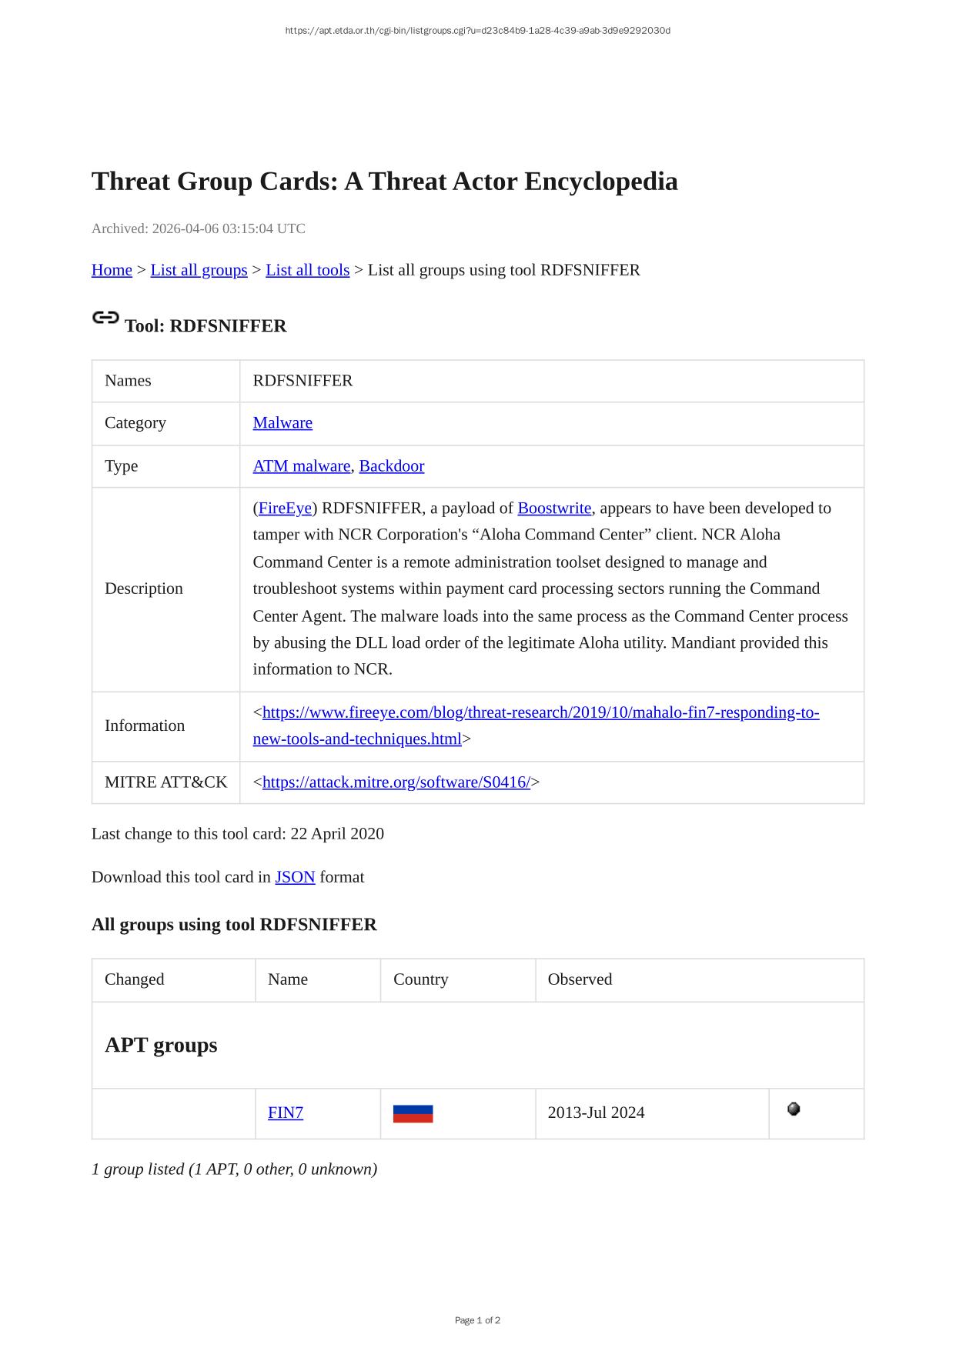
Task: Click the page URL at top
Action: click(477, 31)
